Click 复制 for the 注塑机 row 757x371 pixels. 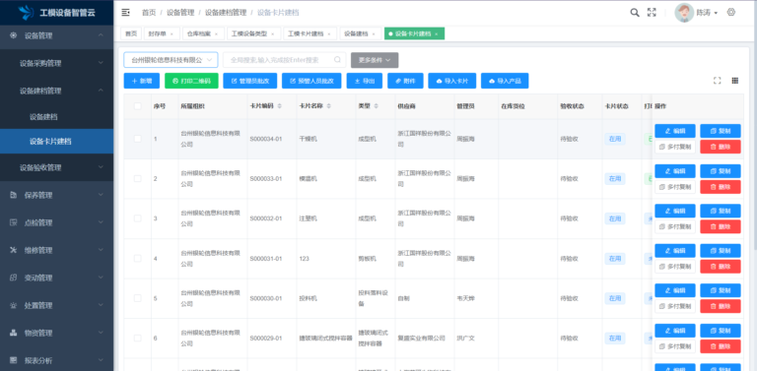pos(721,211)
